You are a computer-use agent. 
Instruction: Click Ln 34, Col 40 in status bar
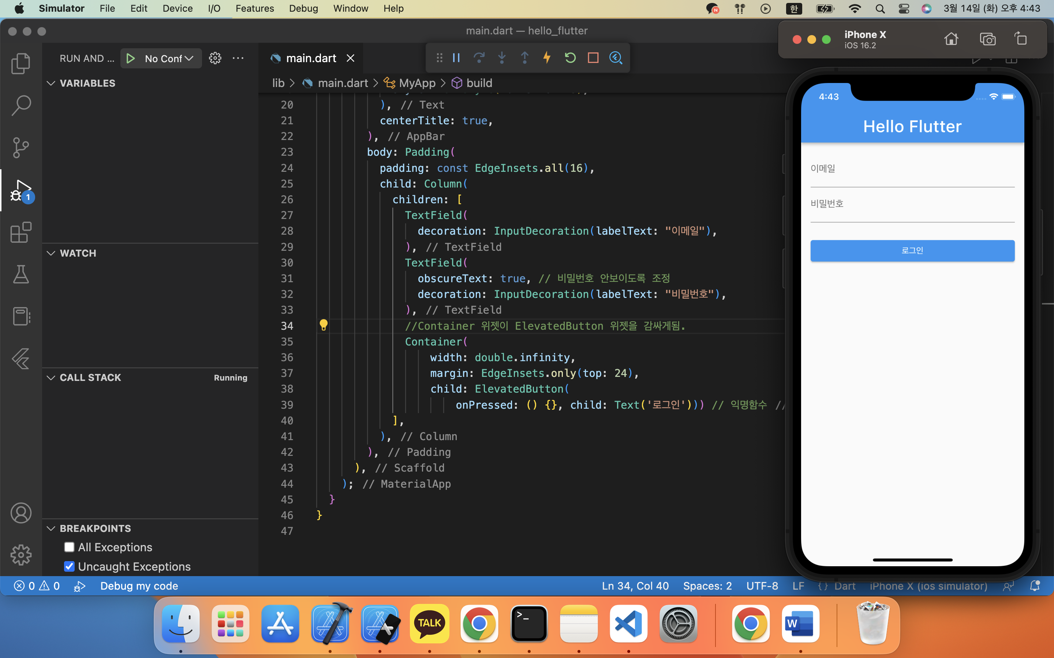[635, 586]
